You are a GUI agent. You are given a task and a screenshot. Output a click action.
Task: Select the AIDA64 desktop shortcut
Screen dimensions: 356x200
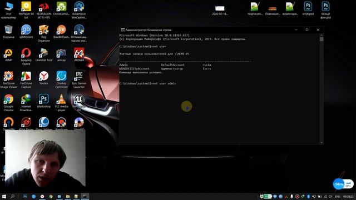pos(79,55)
